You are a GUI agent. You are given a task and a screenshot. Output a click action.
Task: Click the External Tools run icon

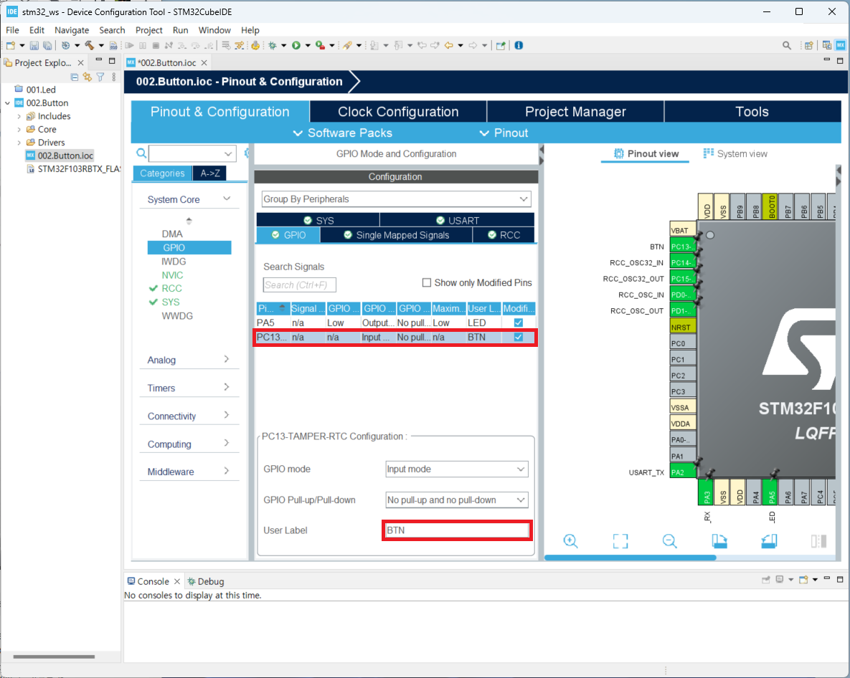point(321,45)
